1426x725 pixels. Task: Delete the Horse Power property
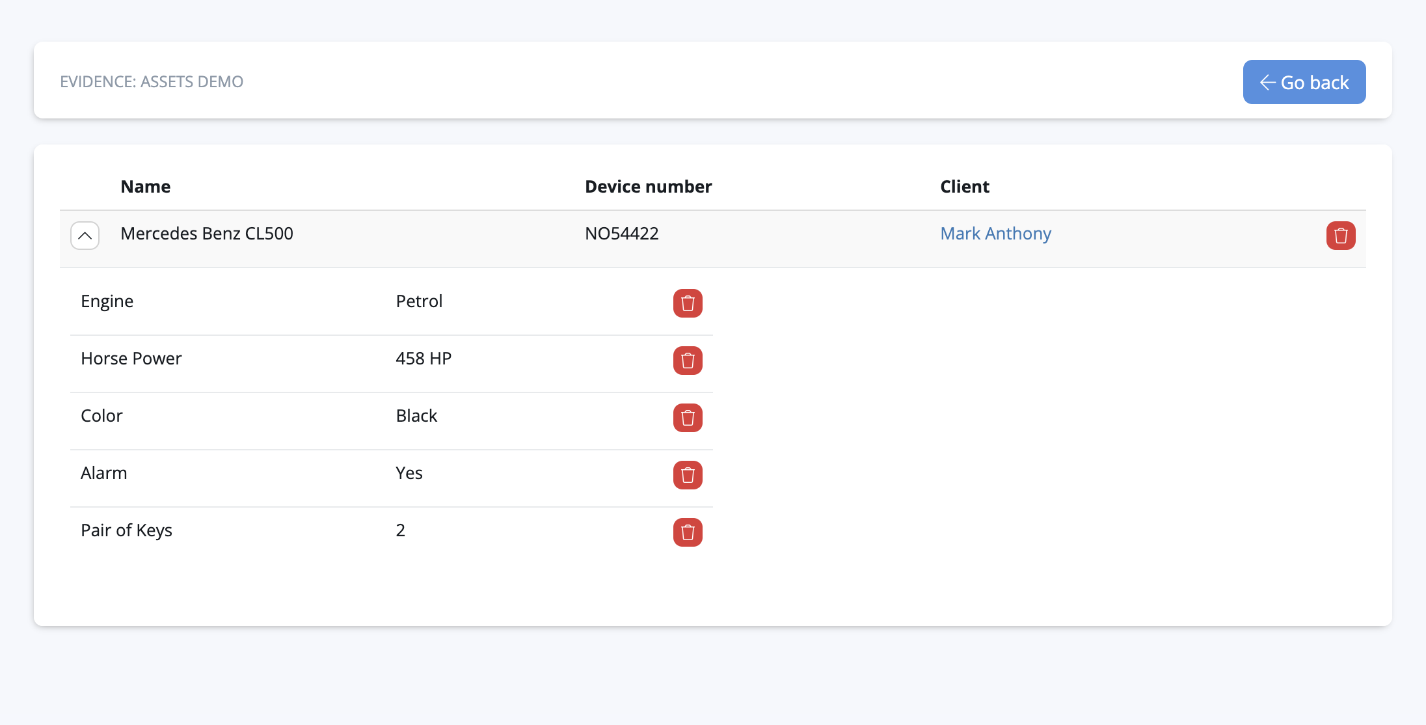[x=688, y=361]
